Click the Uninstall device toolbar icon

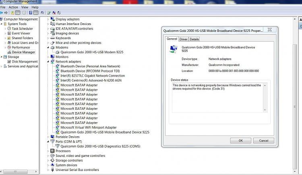pyautogui.click(x=54, y=13)
